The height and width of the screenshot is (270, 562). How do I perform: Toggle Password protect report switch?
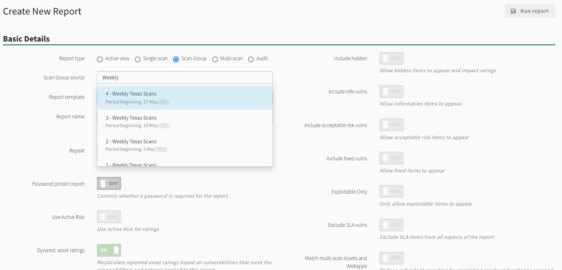pos(109,184)
